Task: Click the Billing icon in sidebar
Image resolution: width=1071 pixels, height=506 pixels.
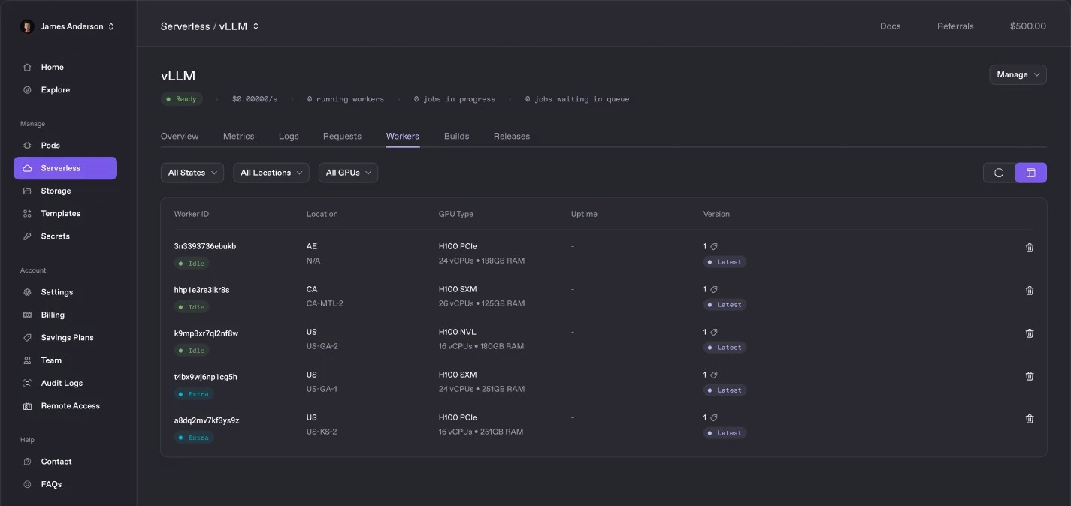Action: tap(27, 315)
